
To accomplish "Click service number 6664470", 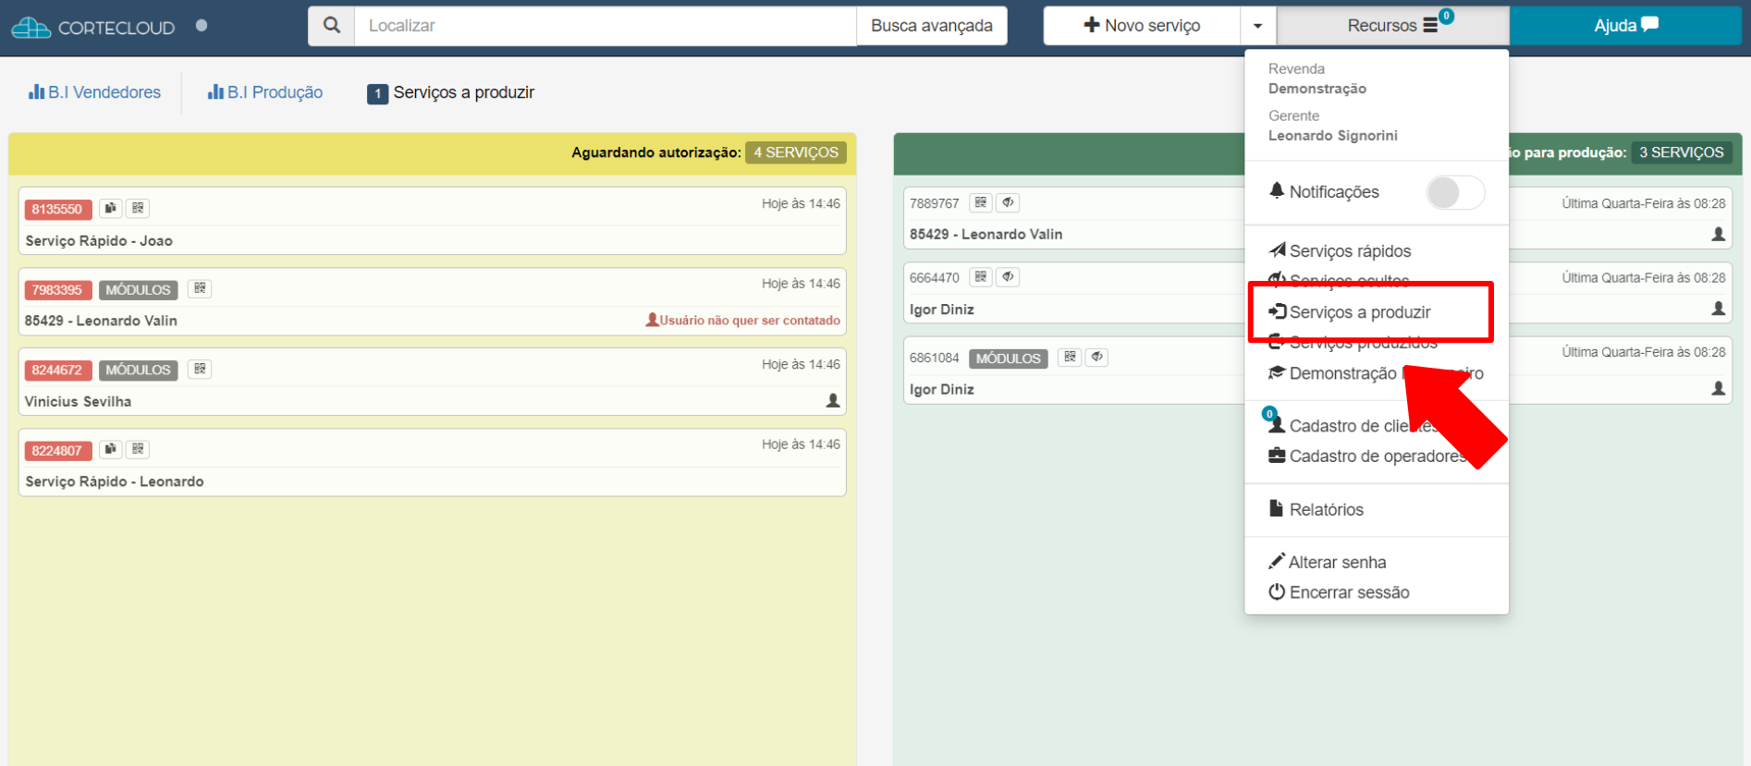I will pyautogui.click(x=935, y=277).
